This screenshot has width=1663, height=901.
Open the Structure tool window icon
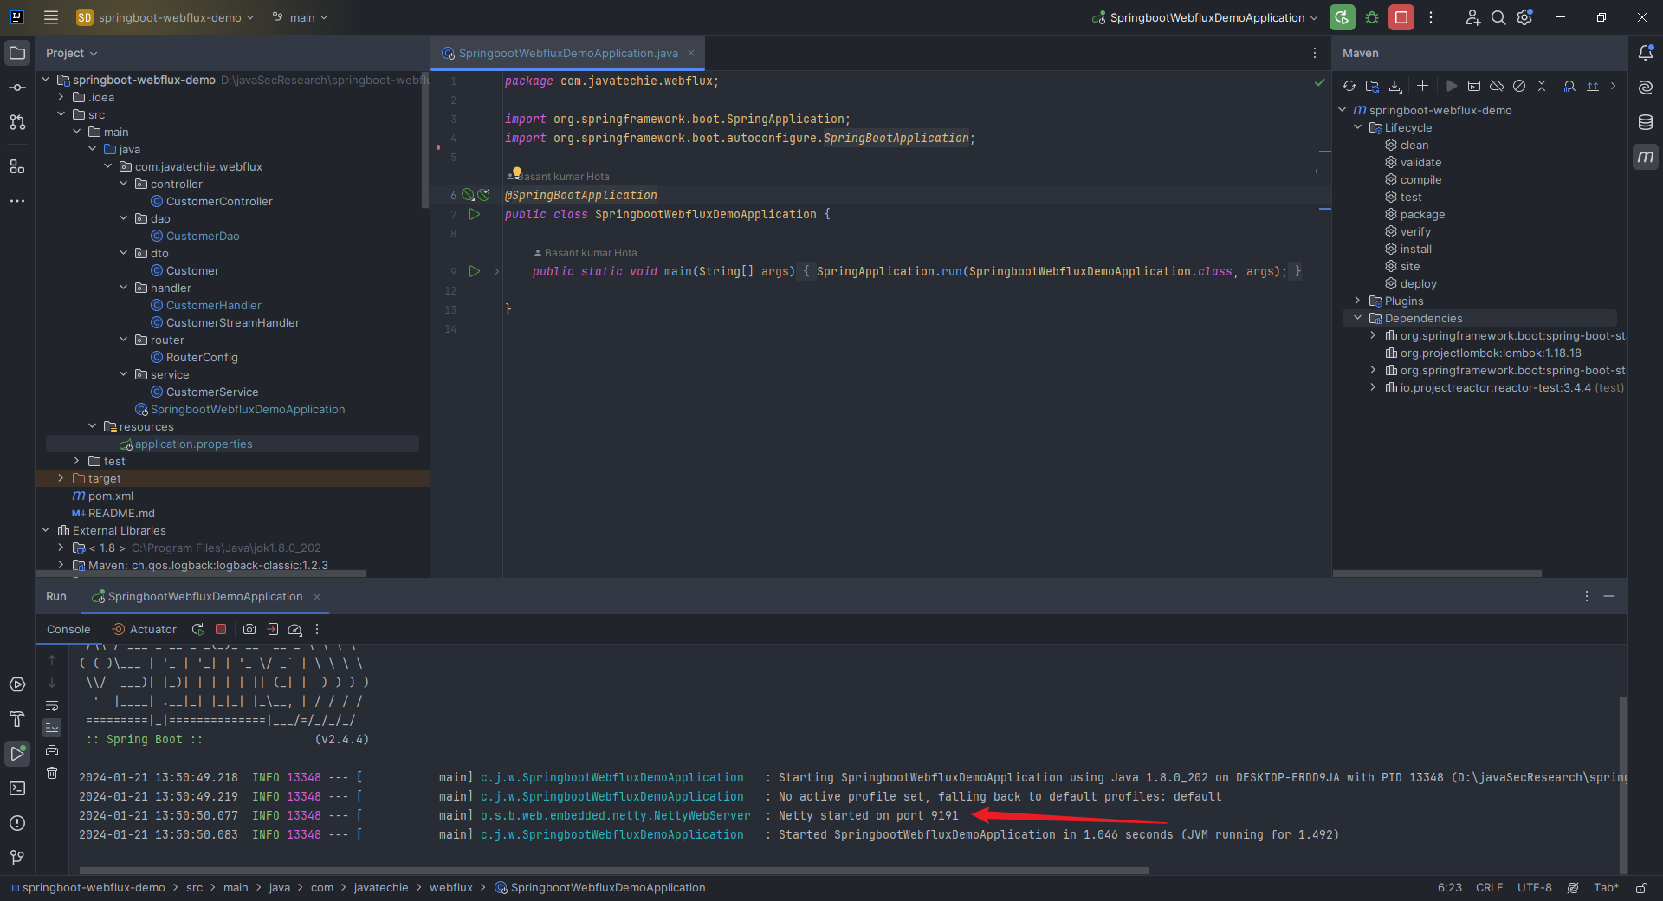click(x=17, y=166)
